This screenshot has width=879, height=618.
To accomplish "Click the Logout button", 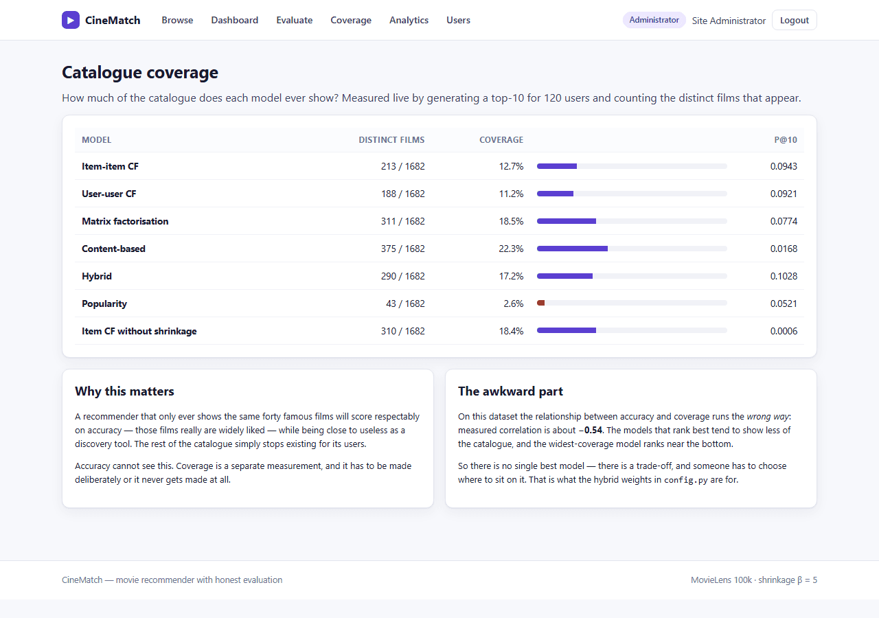I will click(x=795, y=20).
